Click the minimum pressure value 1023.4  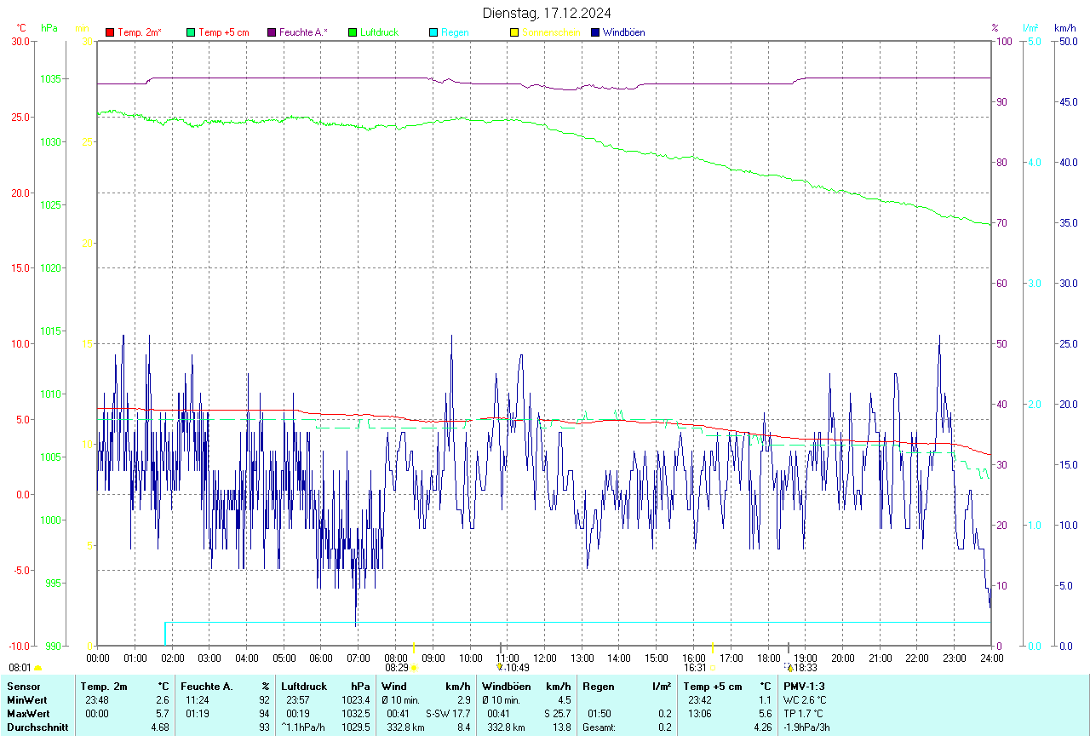[x=356, y=700]
